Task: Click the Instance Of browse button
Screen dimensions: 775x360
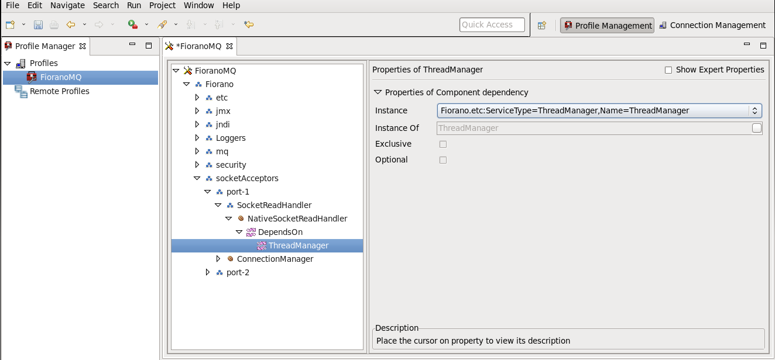Action: click(x=757, y=128)
